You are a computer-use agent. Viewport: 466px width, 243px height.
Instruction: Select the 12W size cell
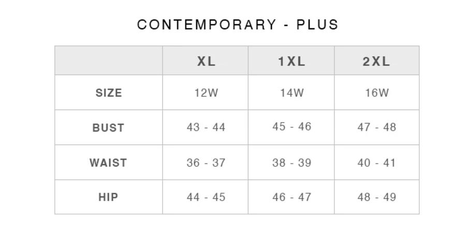206,93
